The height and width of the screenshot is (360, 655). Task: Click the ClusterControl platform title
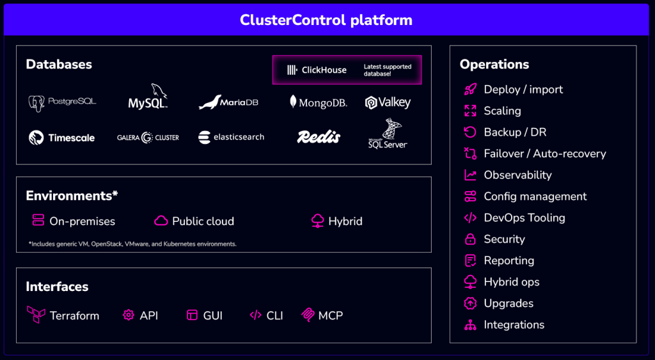326,20
